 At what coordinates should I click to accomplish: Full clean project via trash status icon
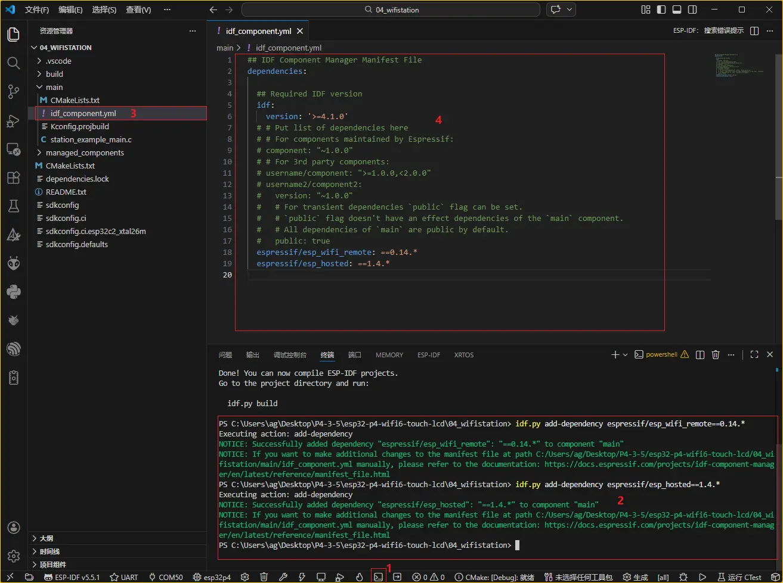coord(264,576)
